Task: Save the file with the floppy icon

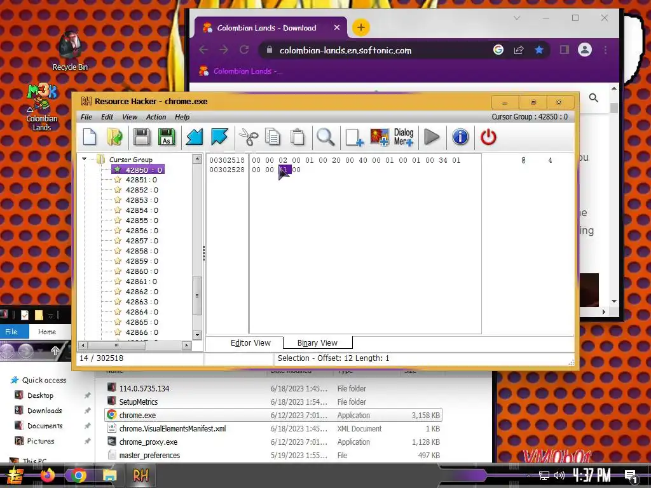Action: tap(142, 137)
